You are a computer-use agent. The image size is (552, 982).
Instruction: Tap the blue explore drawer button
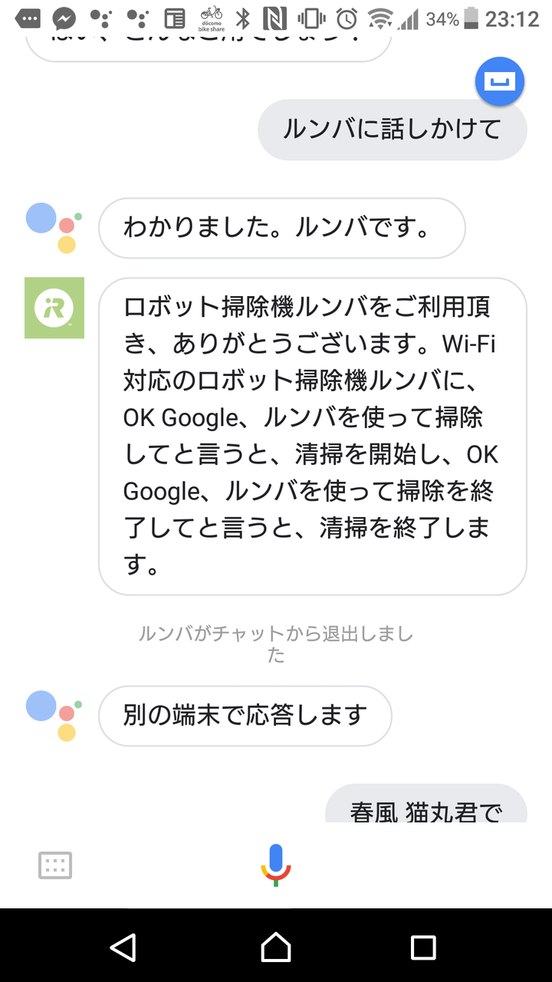point(500,81)
